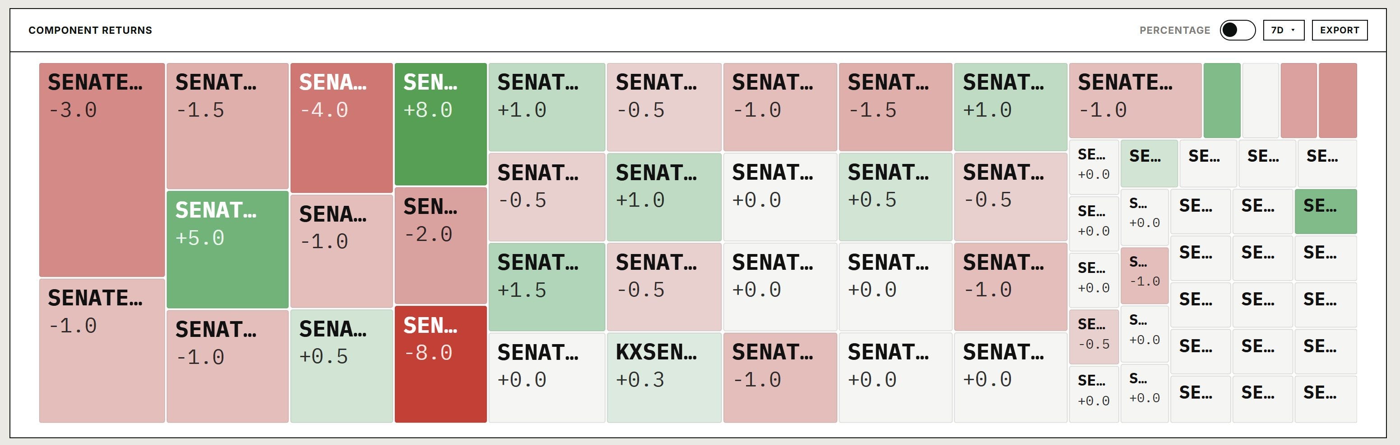1400x445 pixels.
Task: Click the -4.0 red tile
Action: pyautogui.click(x=341, y=127)
